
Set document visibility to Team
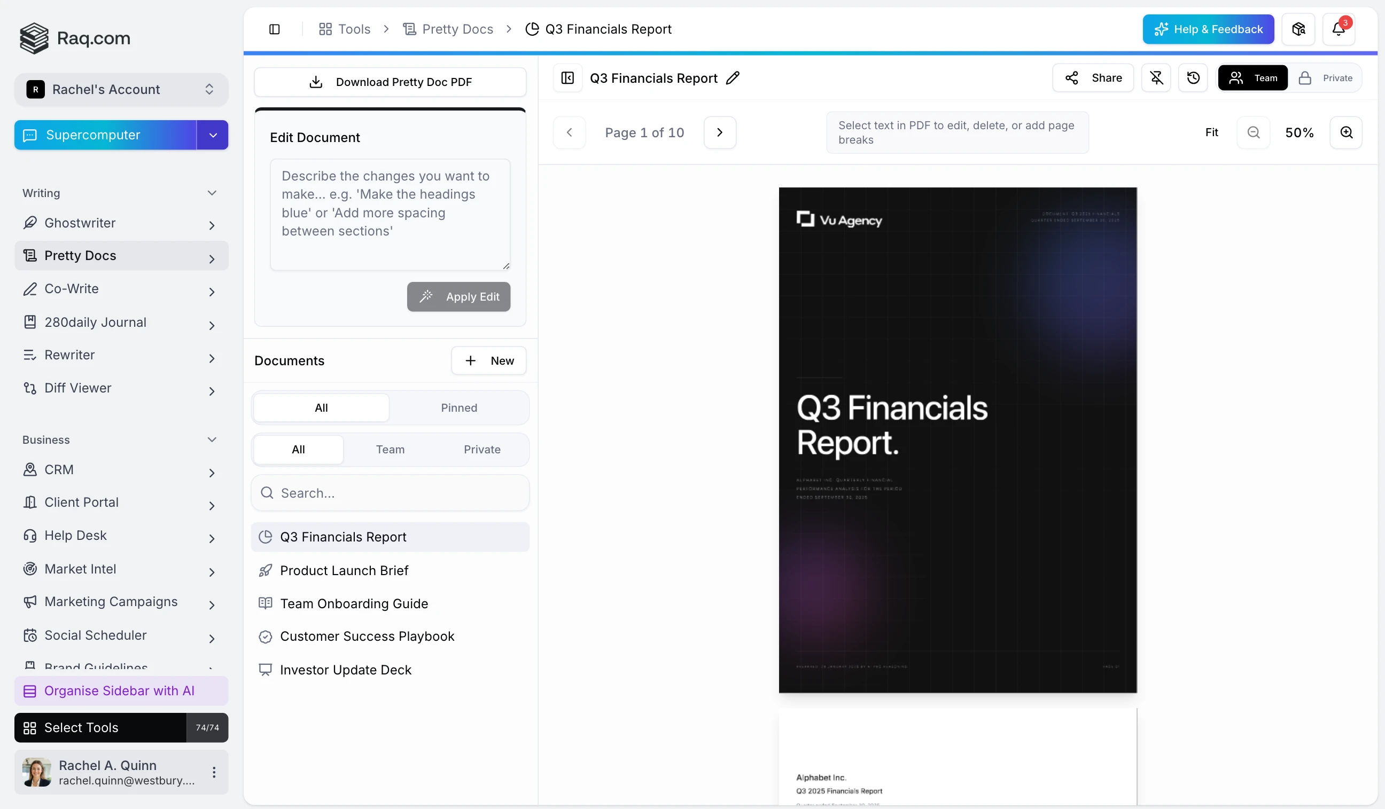point(1252,78)
